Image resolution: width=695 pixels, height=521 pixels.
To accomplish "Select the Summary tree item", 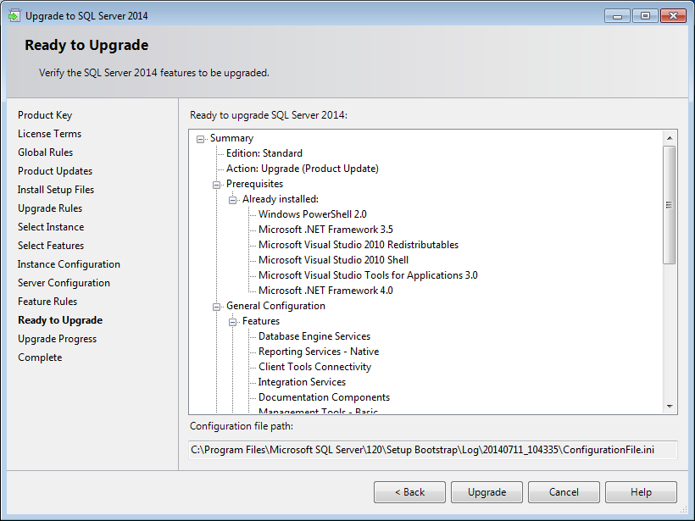I will pyautogui.click(x=231, y=138).
